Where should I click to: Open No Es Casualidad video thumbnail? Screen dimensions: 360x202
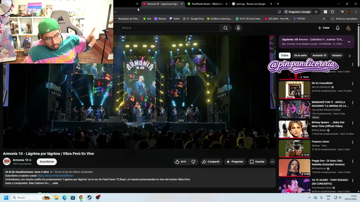pos(294,90)
